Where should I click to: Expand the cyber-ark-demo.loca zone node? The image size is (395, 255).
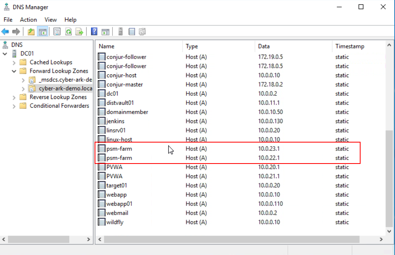tap(23, 89)
